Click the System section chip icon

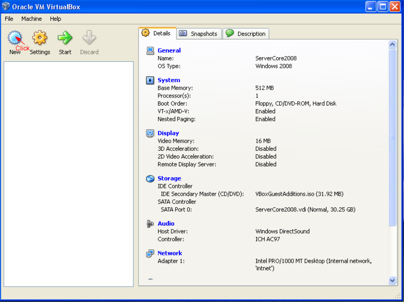150,80
